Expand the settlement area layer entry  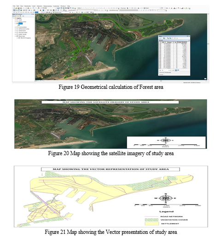tap(15, 29)
